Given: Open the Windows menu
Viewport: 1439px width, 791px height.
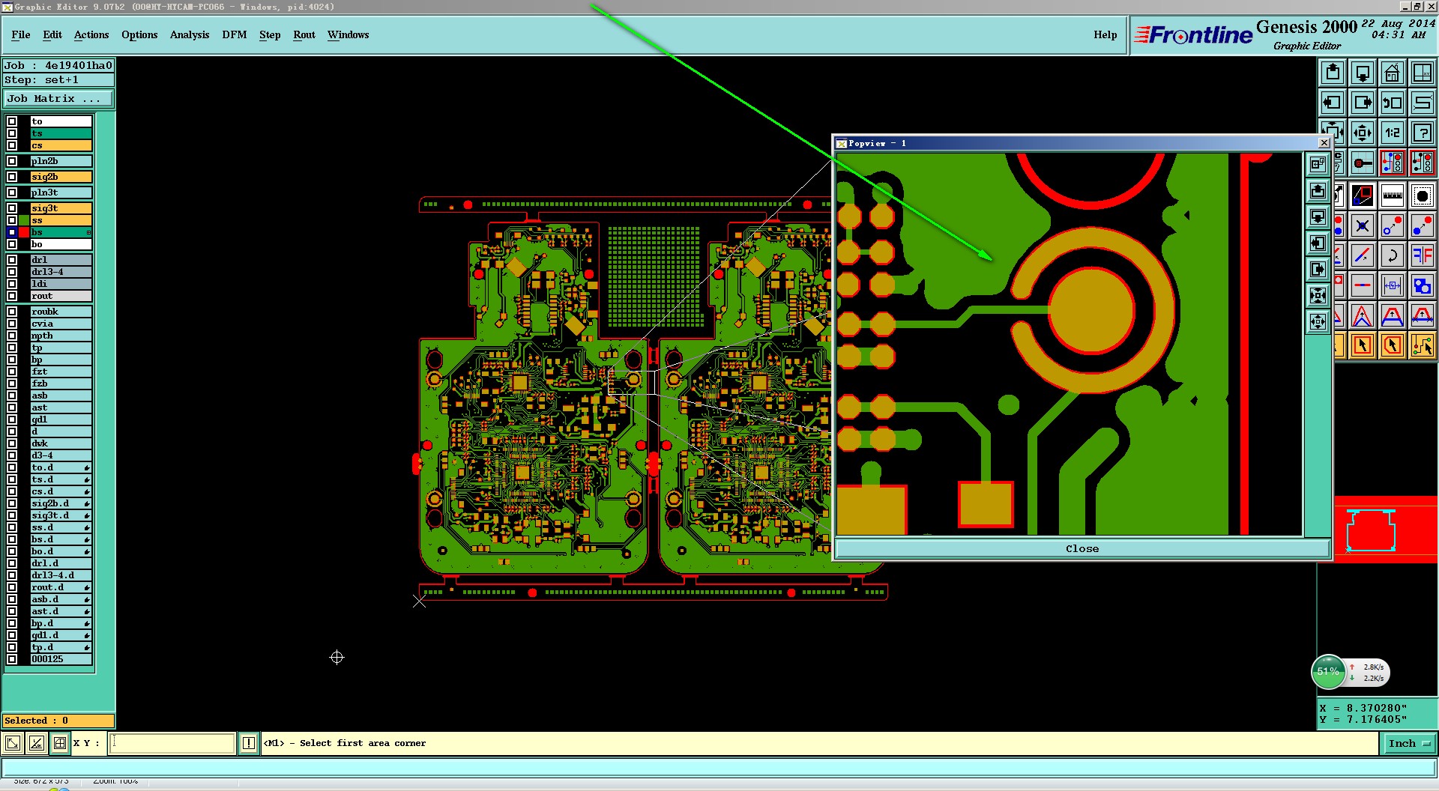Looking at the screenshot, I should pos(349,35).
